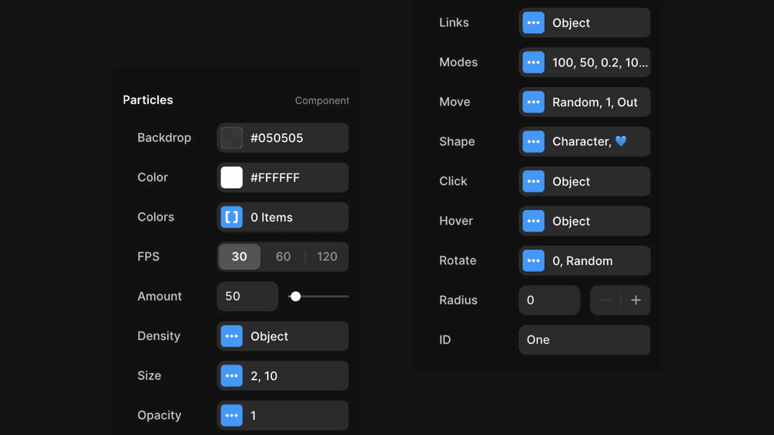Decrease Radius with the minus button

tap(605, 300)
